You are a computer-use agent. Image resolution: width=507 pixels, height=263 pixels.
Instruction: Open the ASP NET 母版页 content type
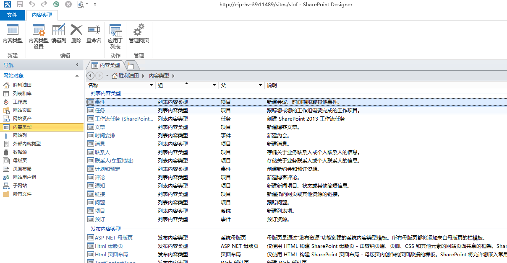(x=114, y=237)
